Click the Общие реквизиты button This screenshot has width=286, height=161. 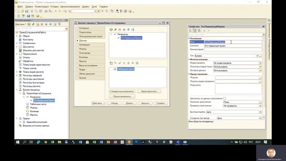[x=122, y=97]
